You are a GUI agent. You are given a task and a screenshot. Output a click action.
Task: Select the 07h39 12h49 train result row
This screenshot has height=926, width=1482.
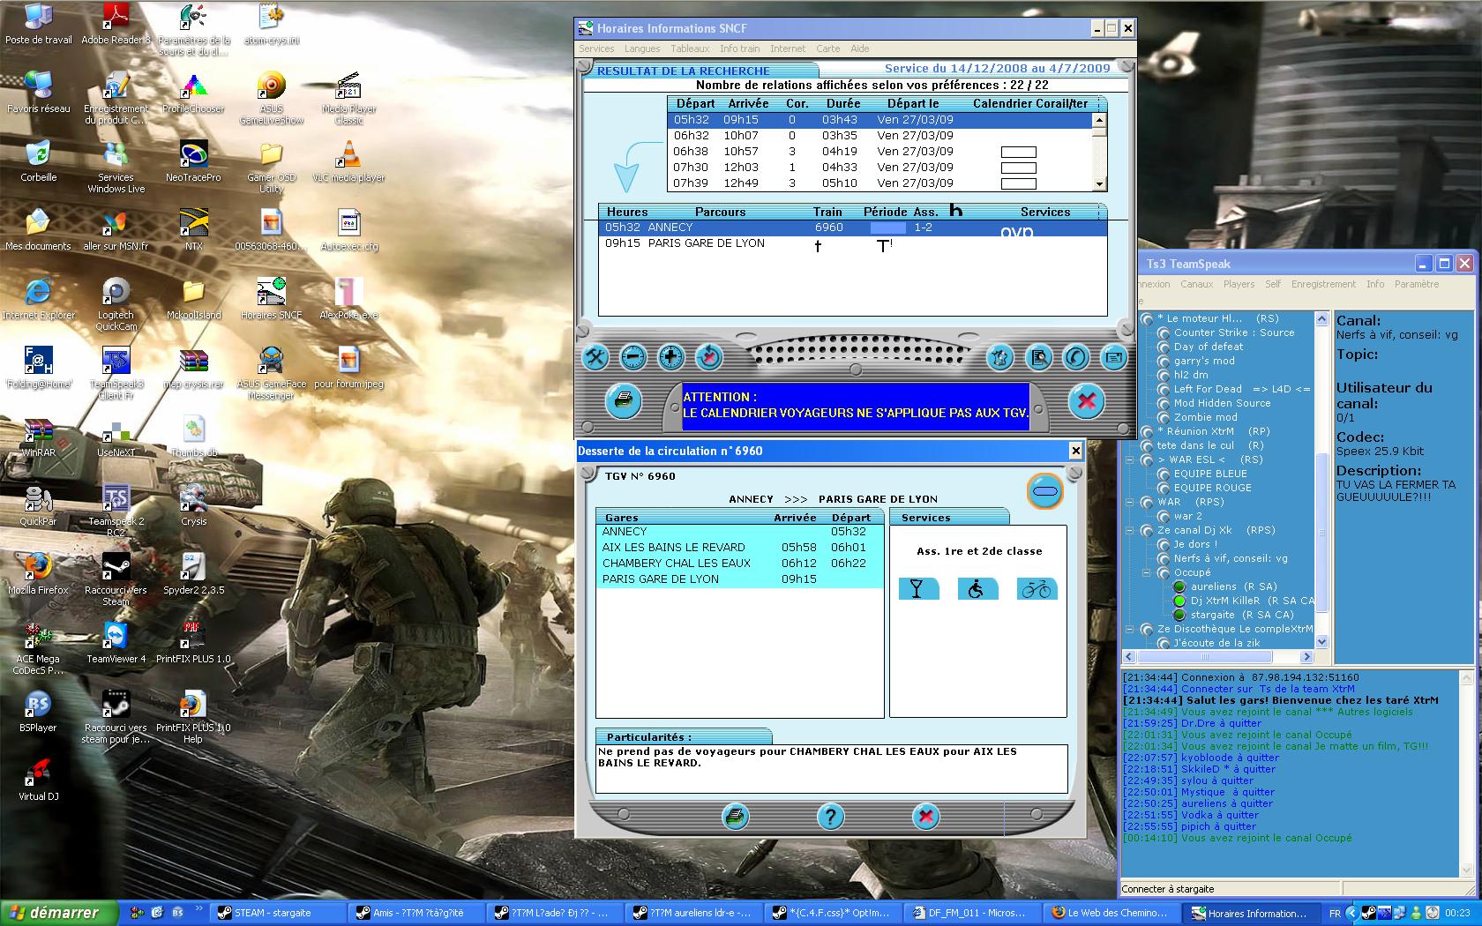pyautogui.click(x=880, y=183)
